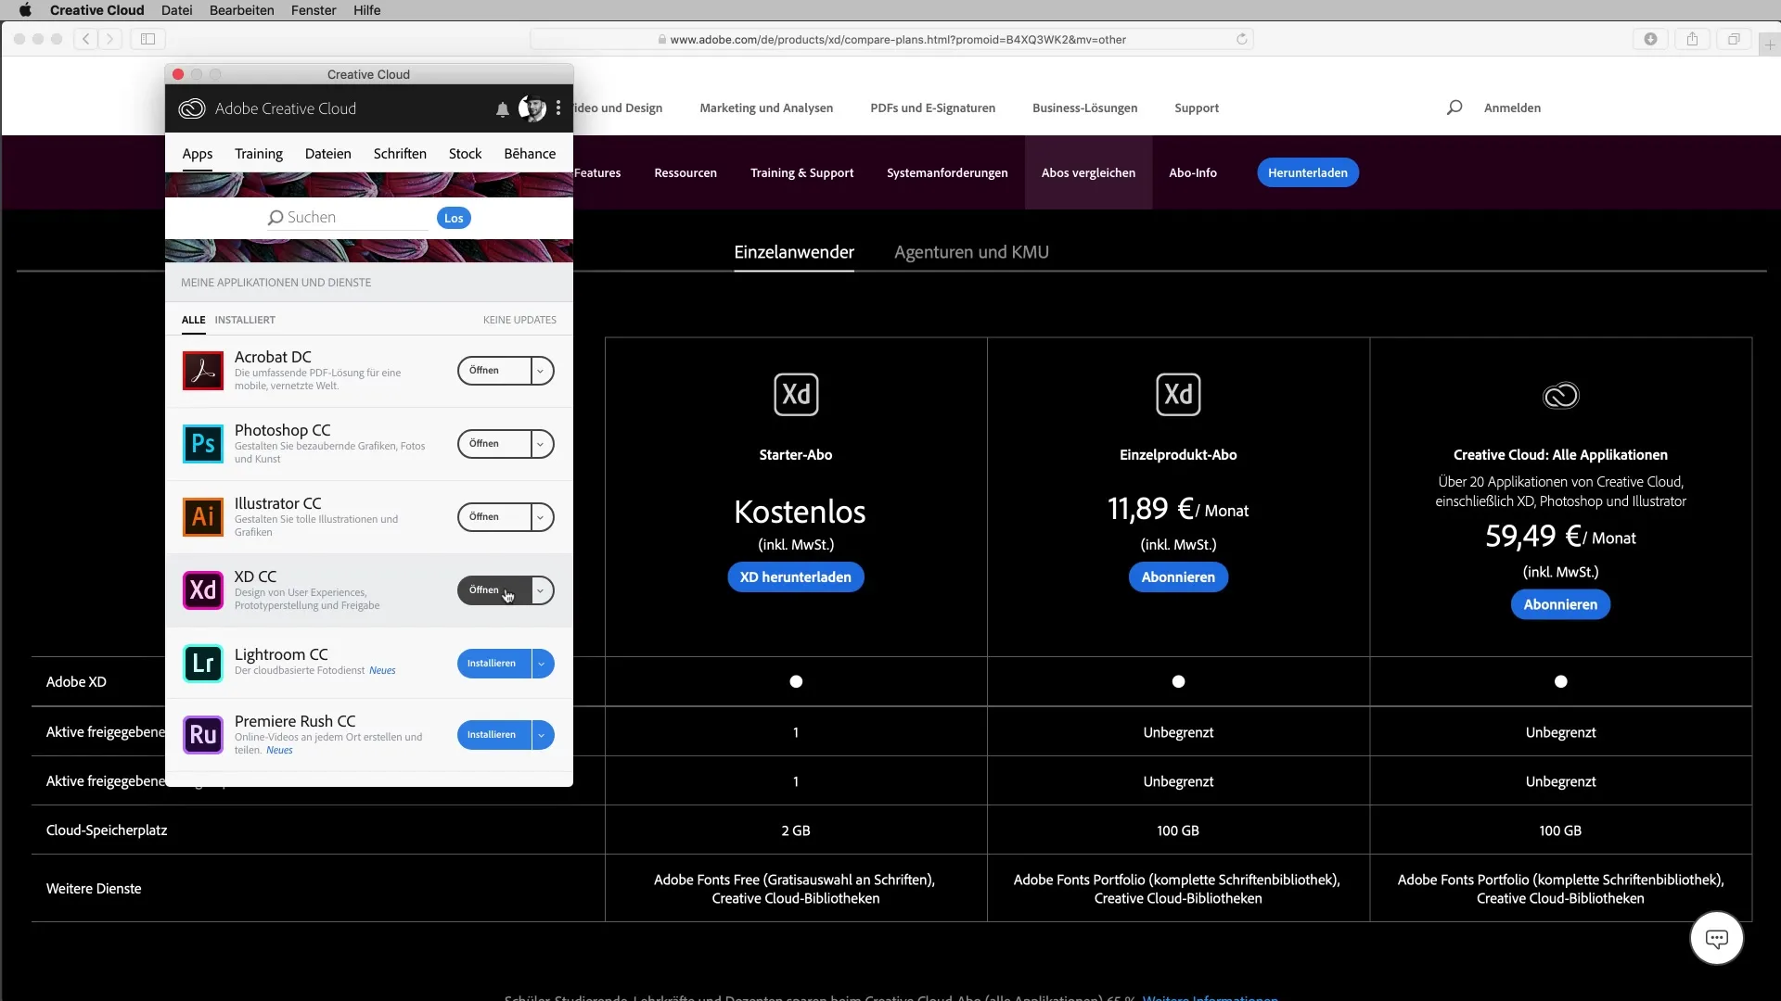The width and height of the screenshot is (1781, 1001).
Task: Expand dropdown arrow next to Acrobat DC Öffnen
Action: [x=542, y=371]
